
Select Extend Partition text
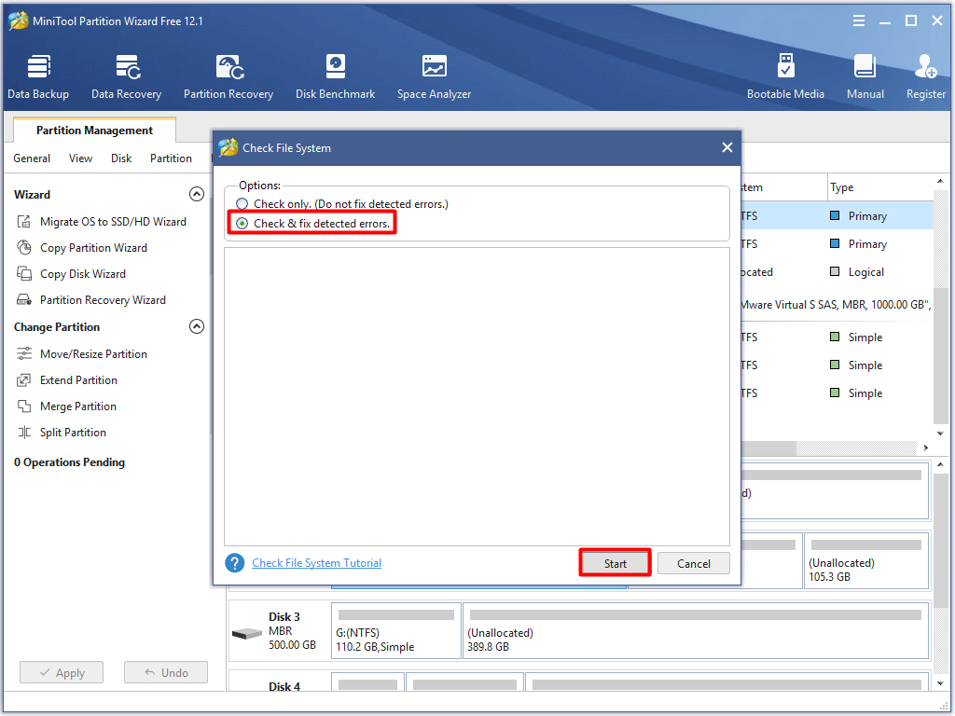(78, 380)
